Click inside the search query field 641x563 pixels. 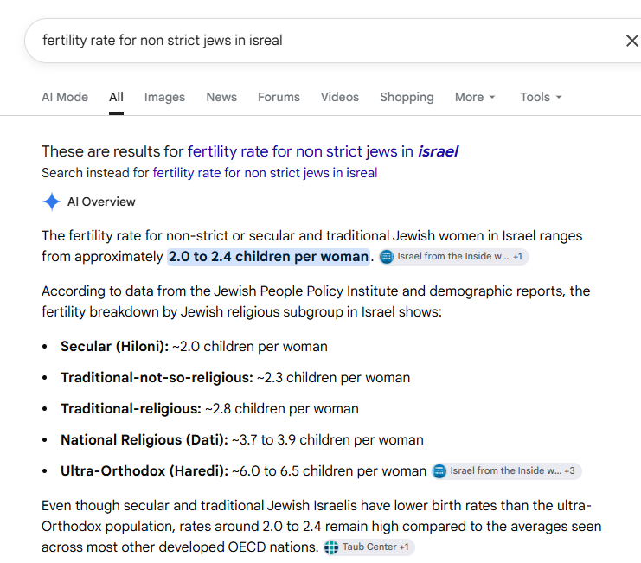point(323,41)
